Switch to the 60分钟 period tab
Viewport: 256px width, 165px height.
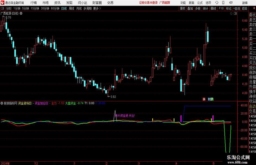55,8
